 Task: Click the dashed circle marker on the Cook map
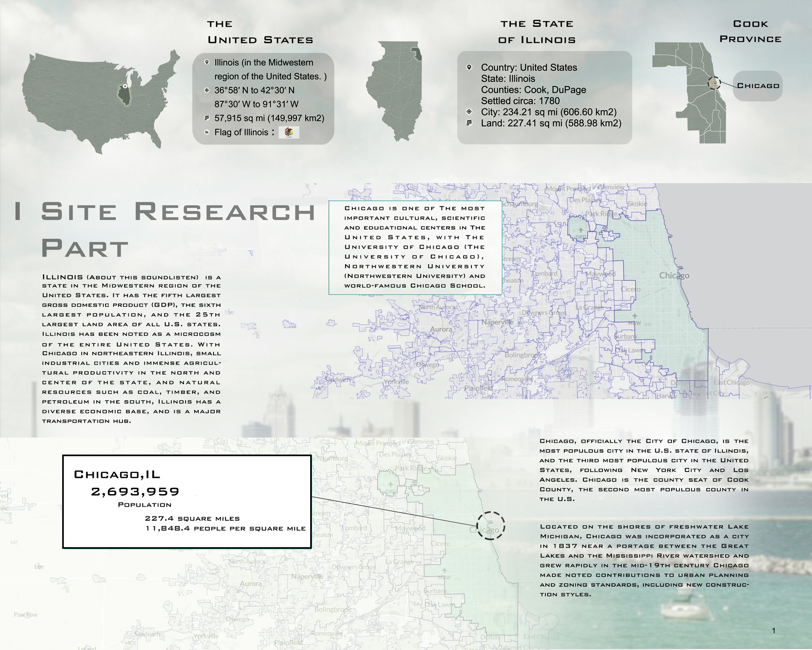pyautogui.click(x=714, y=83)
